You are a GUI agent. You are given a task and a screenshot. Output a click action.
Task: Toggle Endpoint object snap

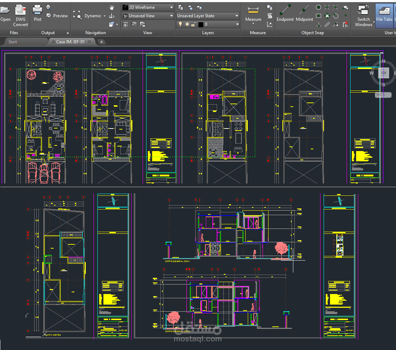click(285, 13)
